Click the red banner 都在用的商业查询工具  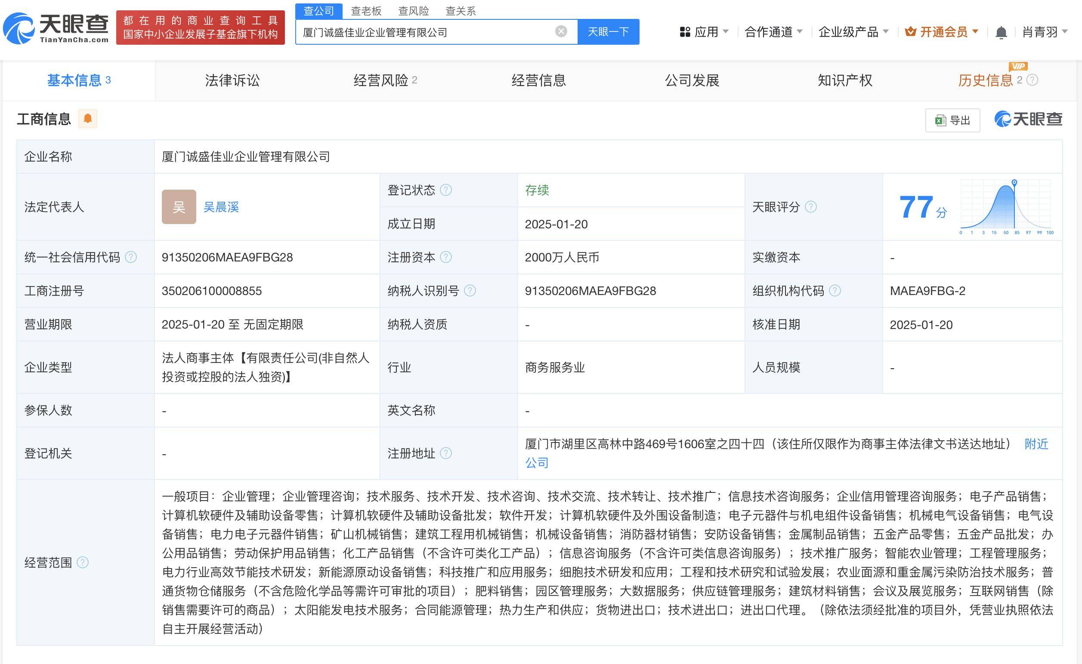tap(201, 28)
